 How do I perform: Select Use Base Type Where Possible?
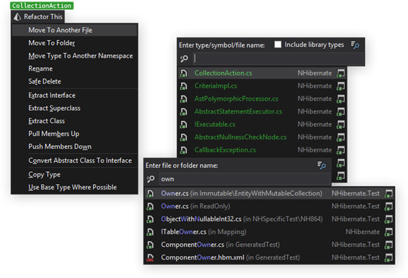72,187
